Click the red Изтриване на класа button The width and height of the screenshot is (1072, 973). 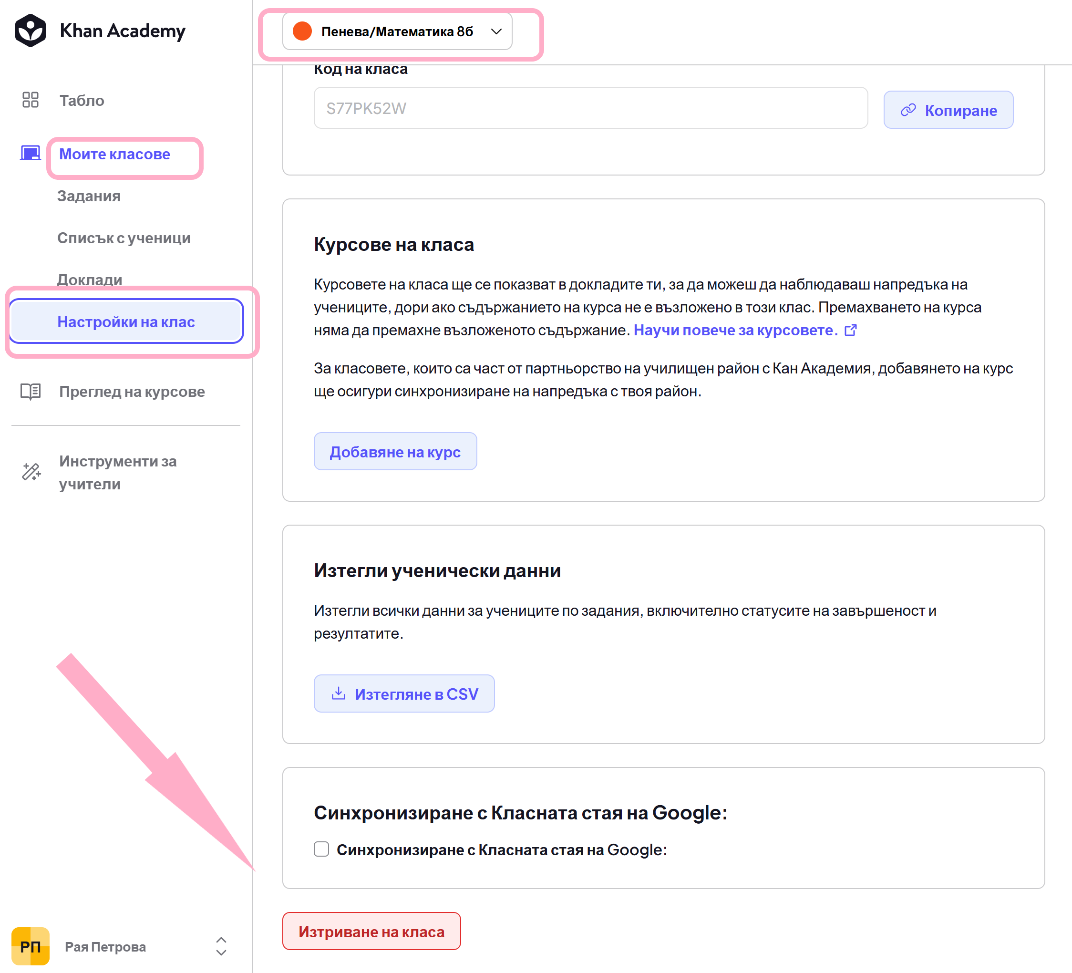(371, 932)
